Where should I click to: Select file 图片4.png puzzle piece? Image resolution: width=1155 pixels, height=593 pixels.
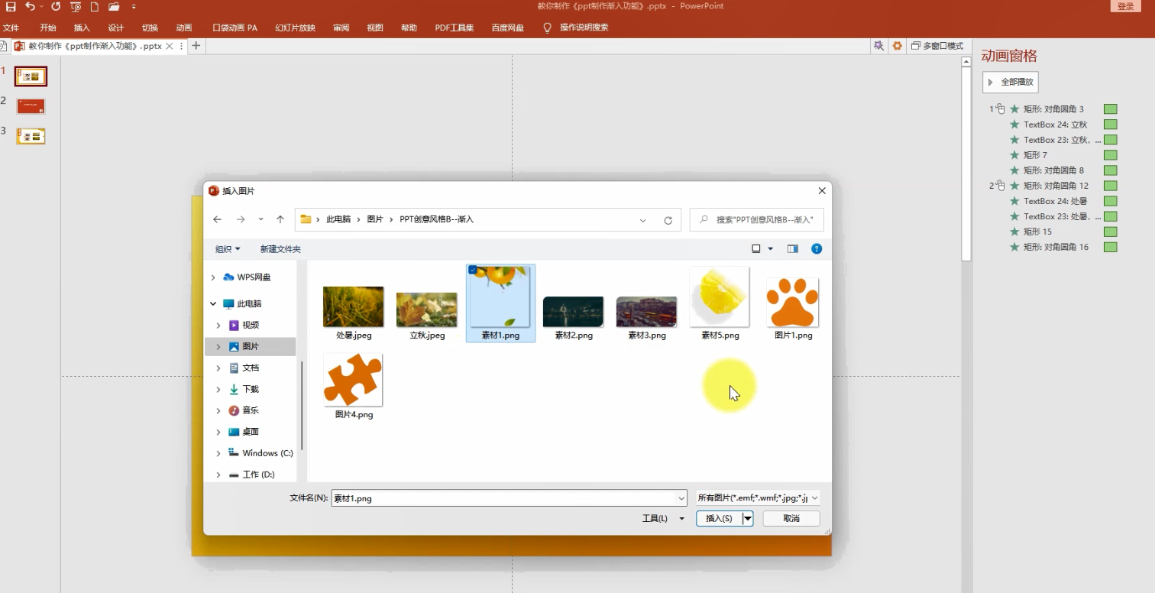click(x=354, y=386)
